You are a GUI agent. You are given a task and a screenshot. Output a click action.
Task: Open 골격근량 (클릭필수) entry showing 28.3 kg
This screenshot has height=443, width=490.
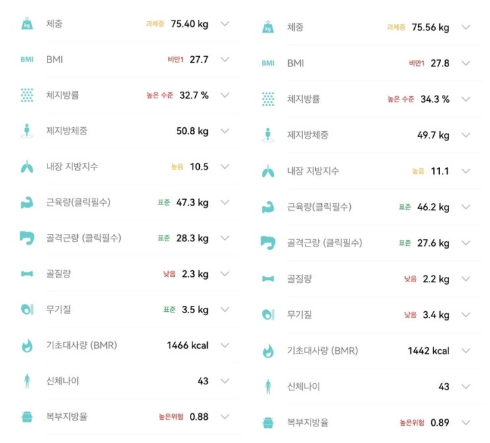pos(84,238)
